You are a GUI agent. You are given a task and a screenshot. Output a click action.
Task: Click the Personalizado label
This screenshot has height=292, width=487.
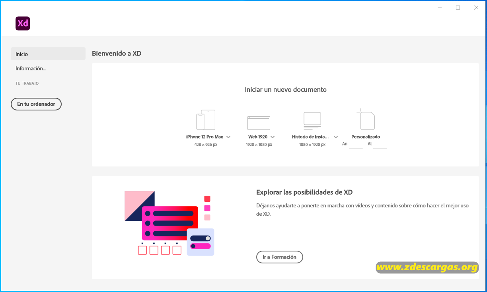click(366, 137)
